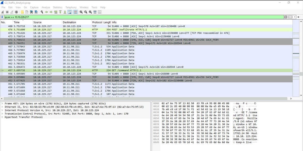The height and width of the screenshot is (151, 303).
Task: Open the Telephony menu
Action: coord(71,7)
